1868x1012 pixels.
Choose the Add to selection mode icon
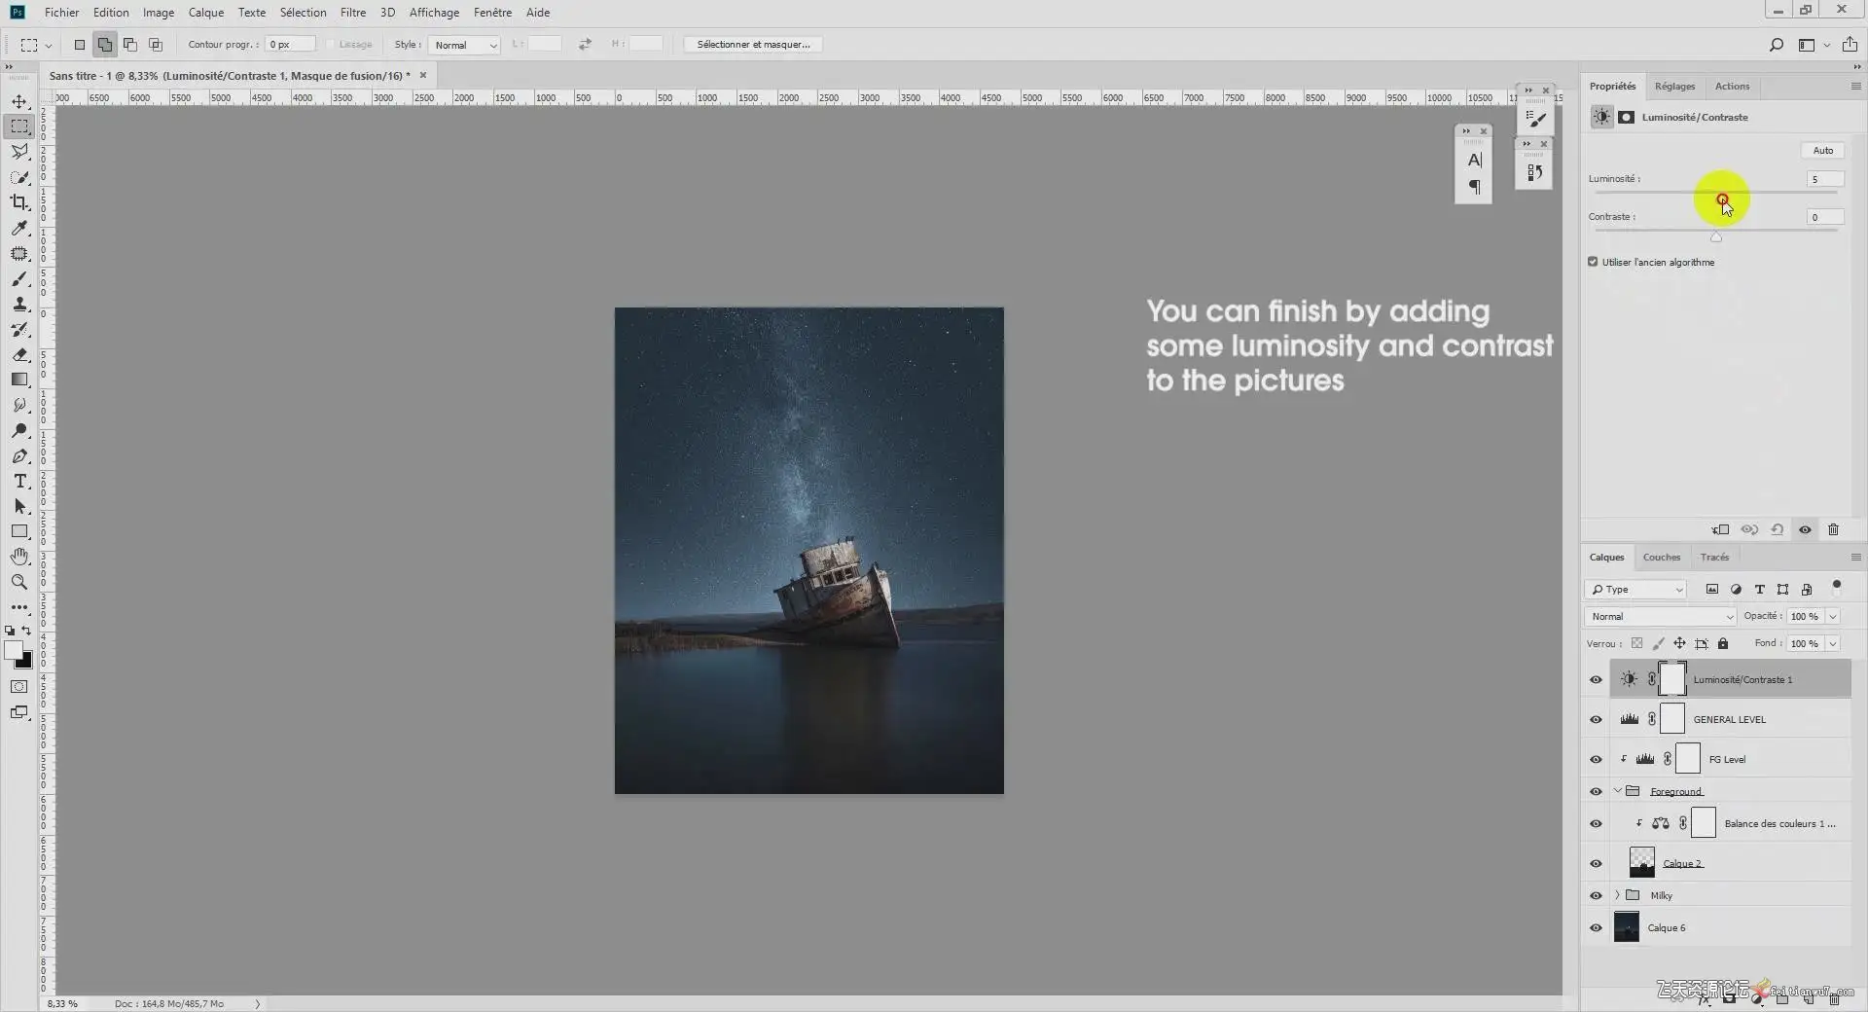(x=105, y=45)
